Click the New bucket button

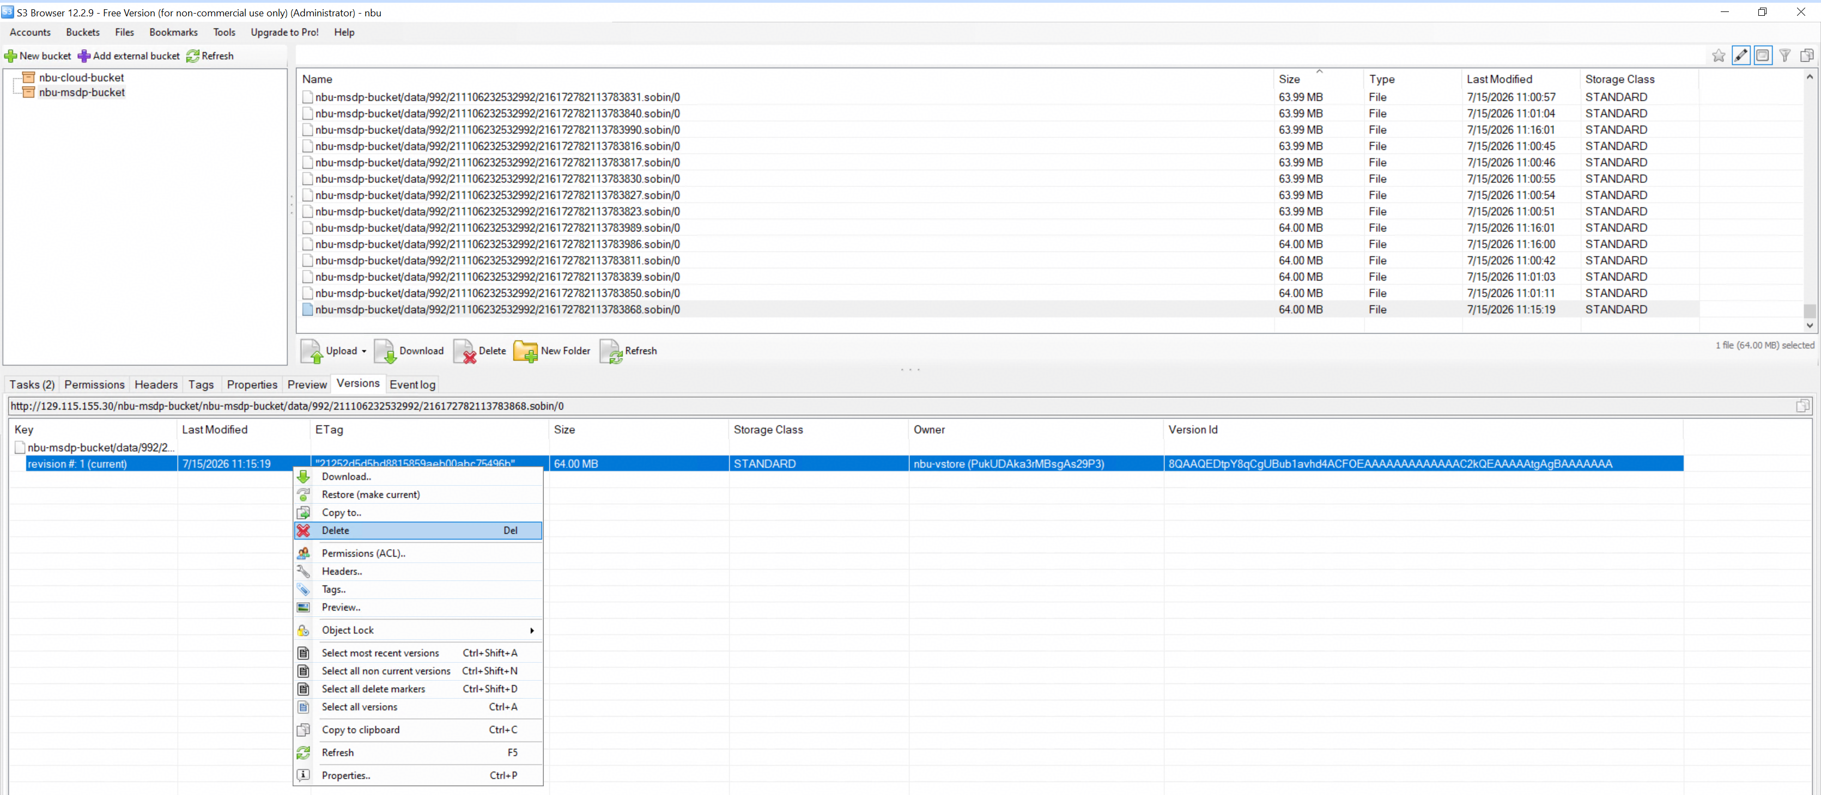click(38, 56)
